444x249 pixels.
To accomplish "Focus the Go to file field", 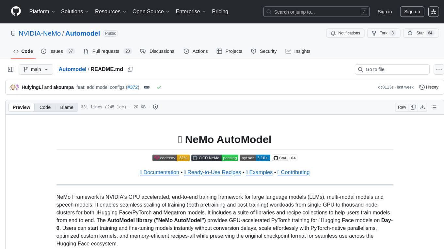I will pos(392,69).
